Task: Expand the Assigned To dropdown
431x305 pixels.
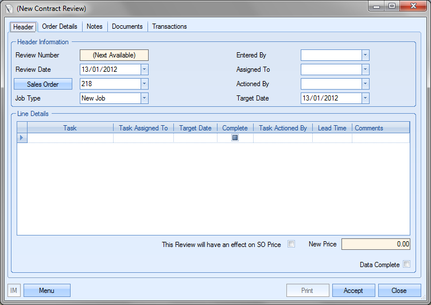Action: [365, 70]
